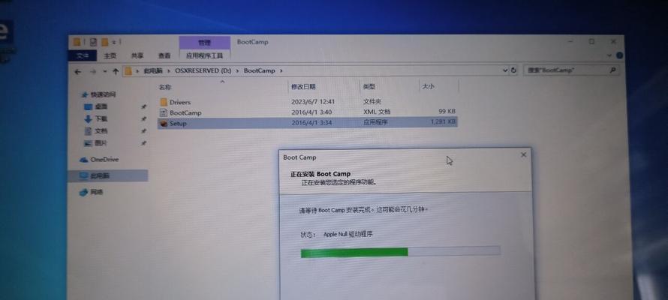Viewport: 668px width, 300px height.
Task: Expand the chevron after 此电脑 in the address bar
Action: [x=169, y=70]
